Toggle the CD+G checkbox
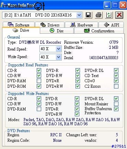127x149 pixels. click(116, 81)
